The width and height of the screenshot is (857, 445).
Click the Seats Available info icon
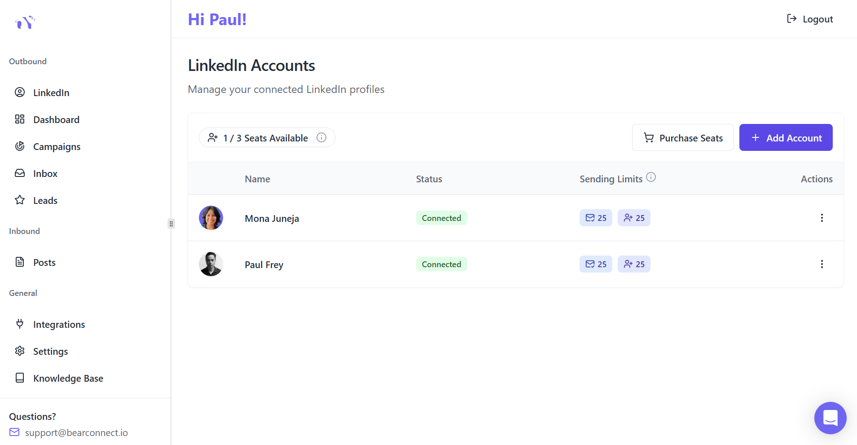pyautogui.click(x=321, y=137)
